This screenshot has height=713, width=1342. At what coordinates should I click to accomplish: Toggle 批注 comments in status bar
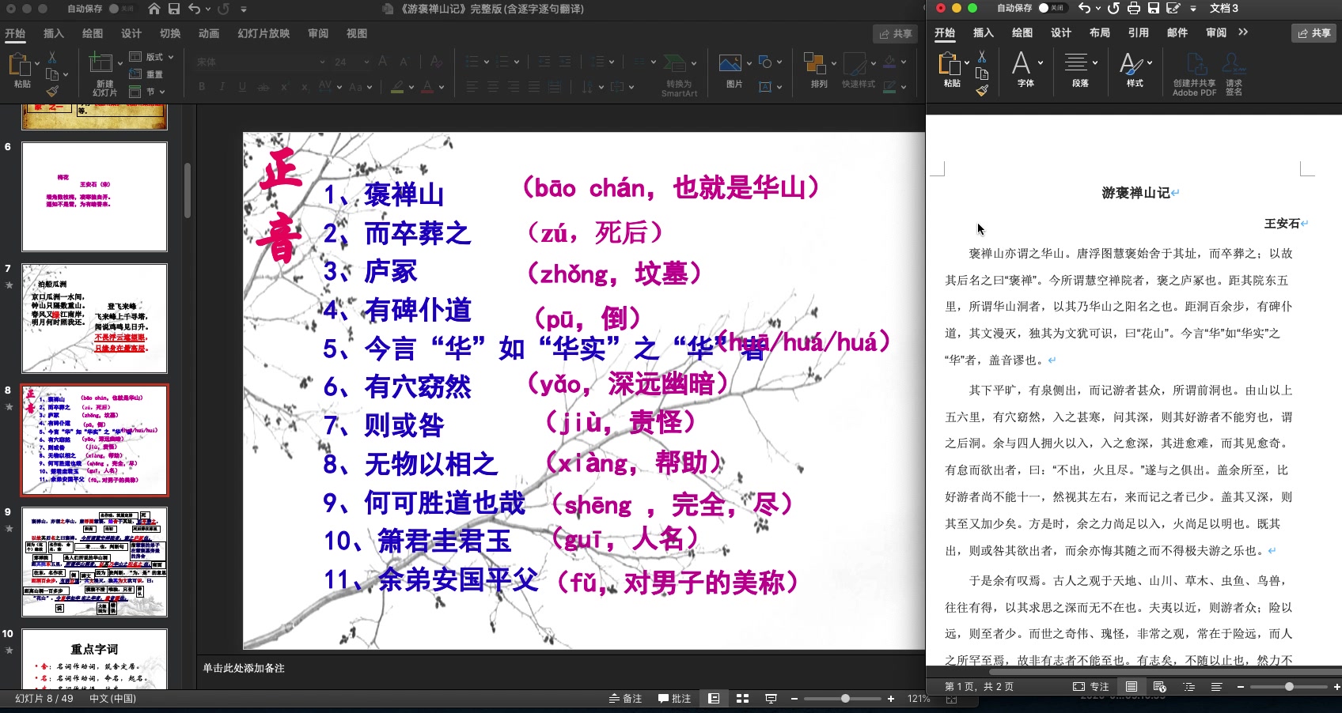click(x=674, y=699)
